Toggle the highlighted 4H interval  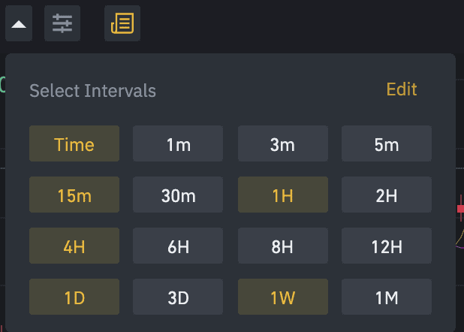point(74,246)
